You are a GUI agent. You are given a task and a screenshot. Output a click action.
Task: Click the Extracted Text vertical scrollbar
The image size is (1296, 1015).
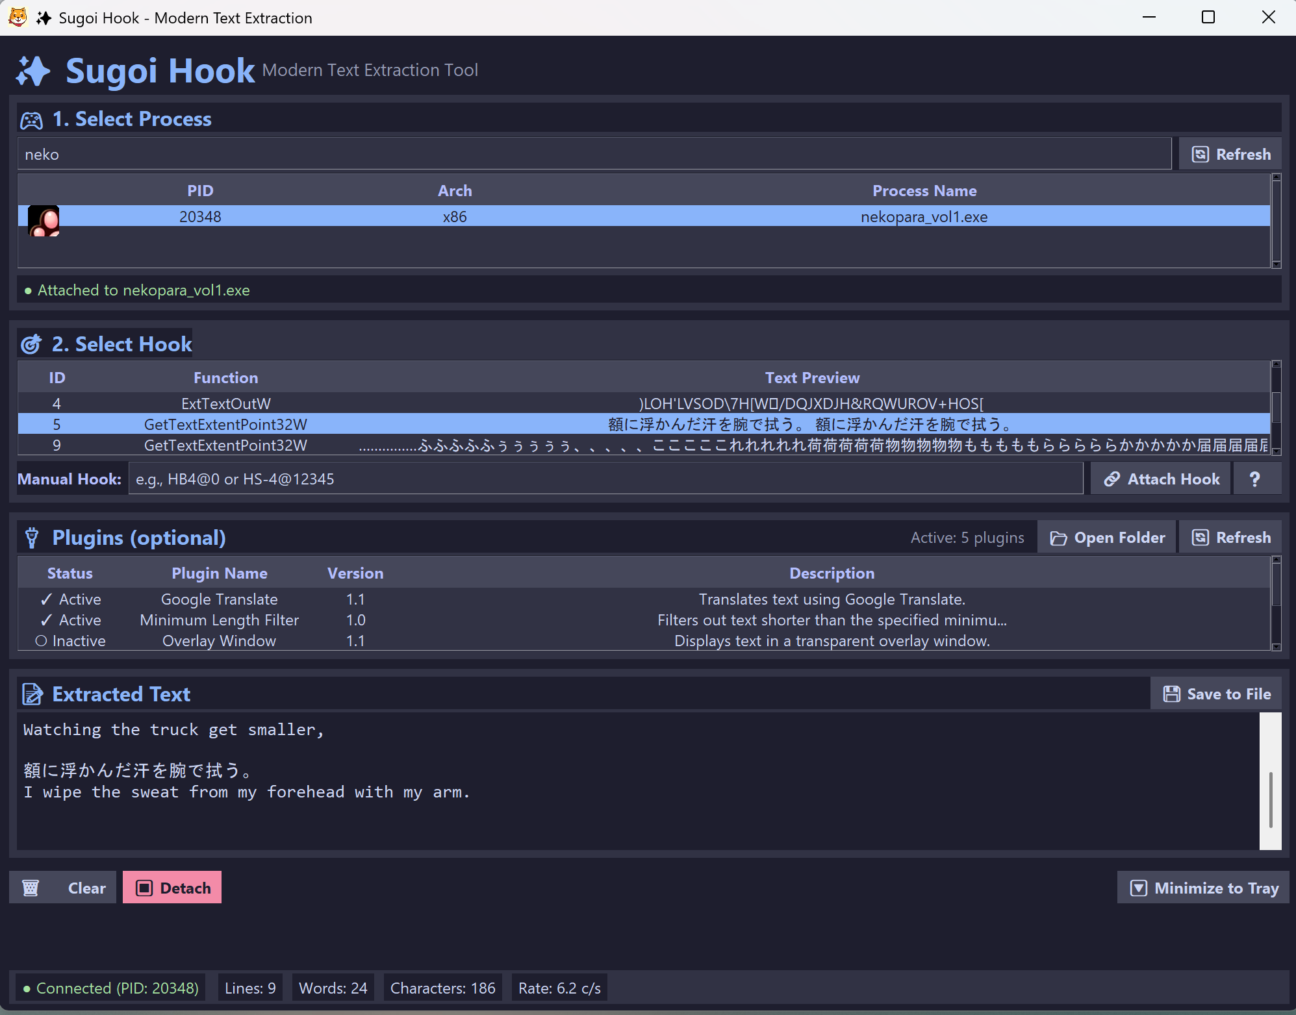pyautogui.click(x=1270, y=799)
